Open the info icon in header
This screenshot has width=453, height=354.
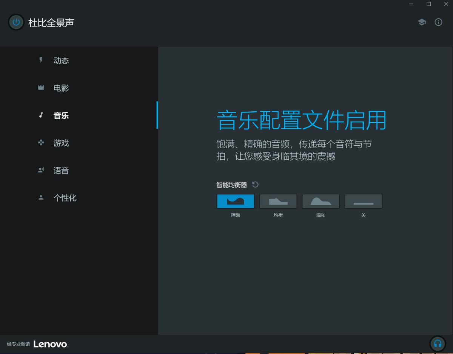click(x=438, y=22)
